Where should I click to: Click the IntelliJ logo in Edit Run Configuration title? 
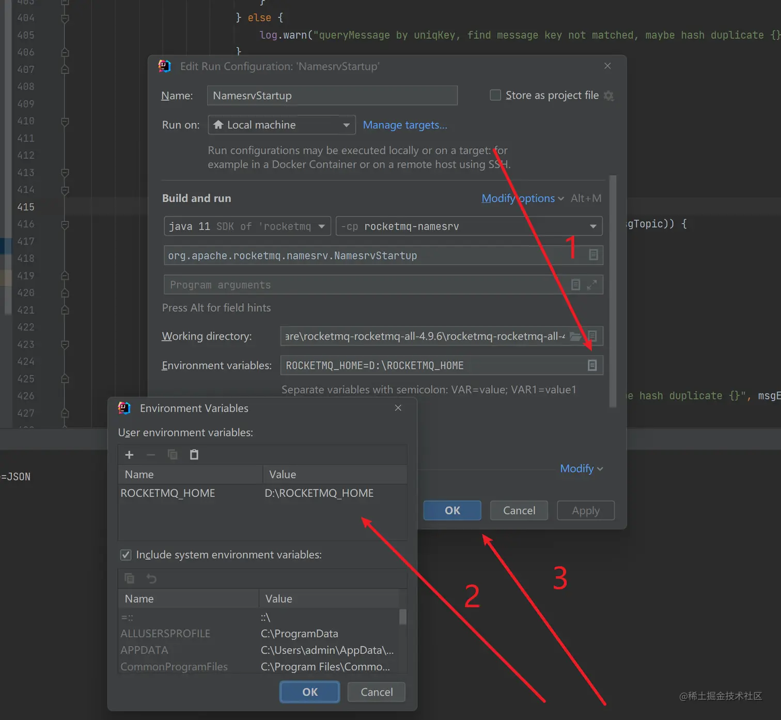(x=164, y=66)
